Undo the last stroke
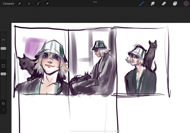Image resolution: width=190 pixels, height=133 pixels. 3,104
